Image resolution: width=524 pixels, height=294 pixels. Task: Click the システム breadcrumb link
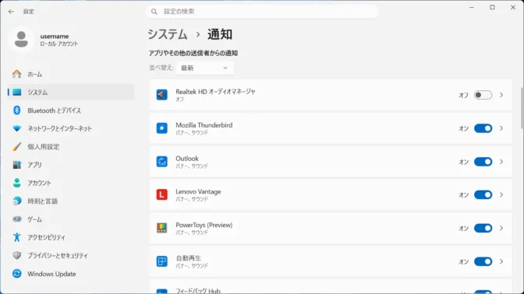click(168, 34)
